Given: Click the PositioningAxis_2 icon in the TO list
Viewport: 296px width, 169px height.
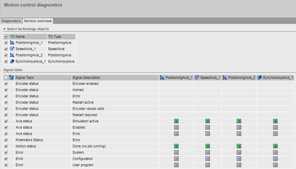Looking at the screenshot, I should [12, 55].
